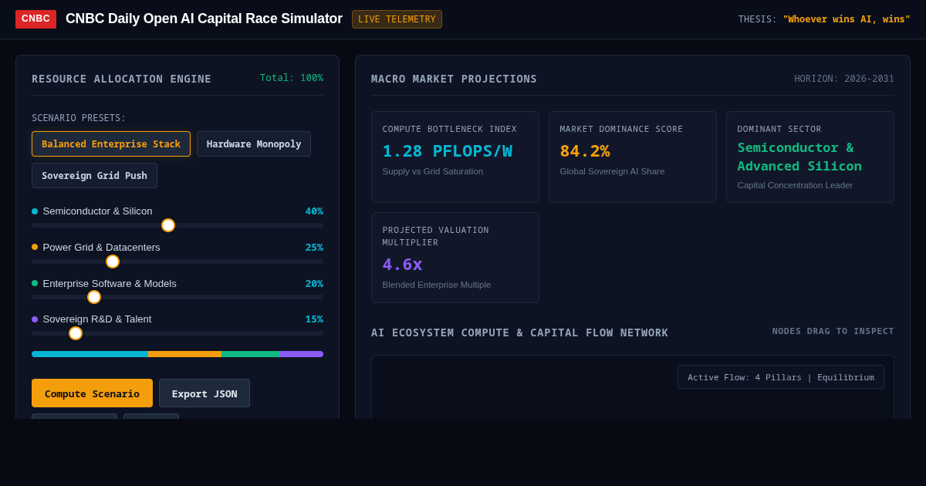Click 'AI ECOSYSTEM COMPUTE & CAPITAL FLOW NETWORK' heading
Image resolution: width=926 pixels, height=486 pixels.
(x=519, y=332)
